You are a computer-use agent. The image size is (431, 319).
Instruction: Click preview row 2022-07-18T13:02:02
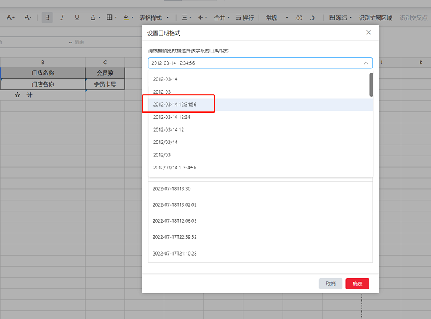(260, 205)
